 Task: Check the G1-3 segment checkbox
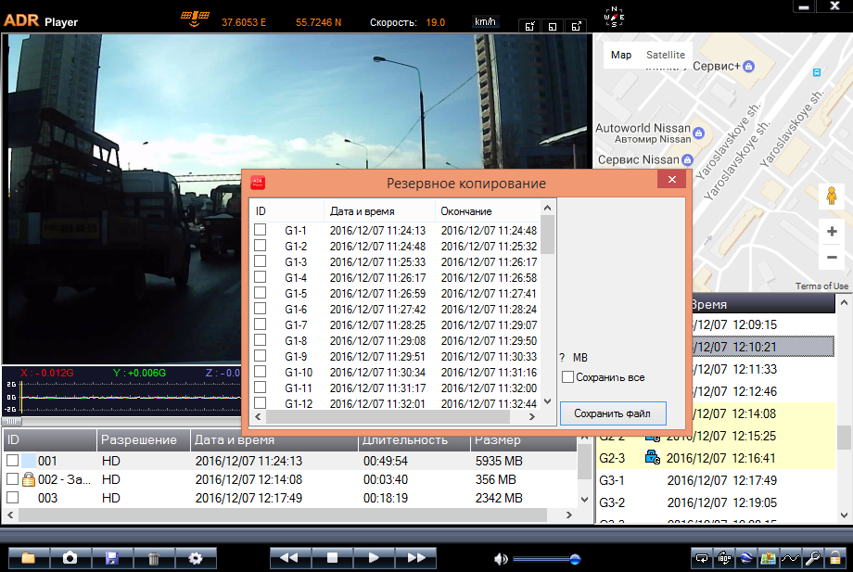pyautogui.click(x=260, y=261)
